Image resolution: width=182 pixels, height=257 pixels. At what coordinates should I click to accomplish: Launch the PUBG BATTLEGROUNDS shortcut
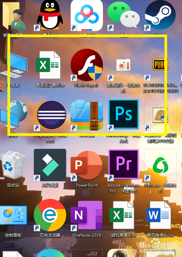click(160, 65)
